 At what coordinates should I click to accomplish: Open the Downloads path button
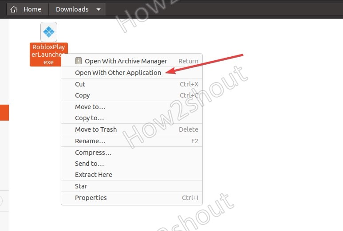click(x=77, y=9)
